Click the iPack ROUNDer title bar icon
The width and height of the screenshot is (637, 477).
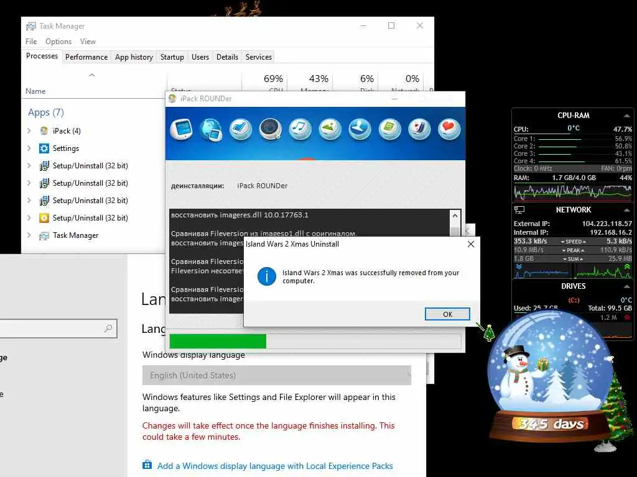[172, 98]
